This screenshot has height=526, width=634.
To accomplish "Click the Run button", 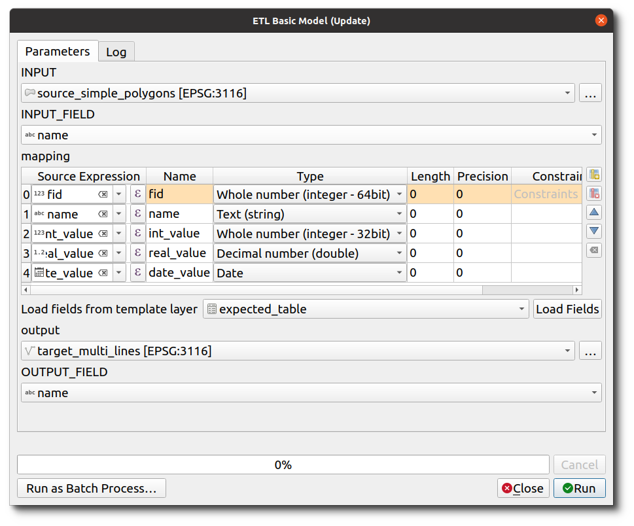I will (x=579, y=488).
